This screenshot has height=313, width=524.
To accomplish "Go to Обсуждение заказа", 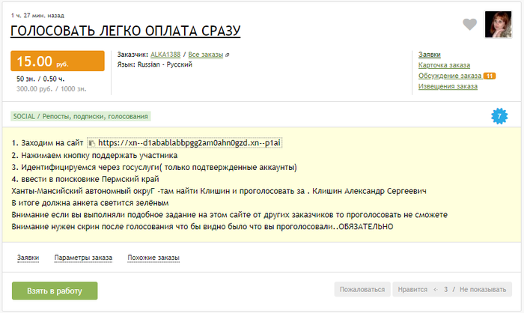I will click(449, 76).
